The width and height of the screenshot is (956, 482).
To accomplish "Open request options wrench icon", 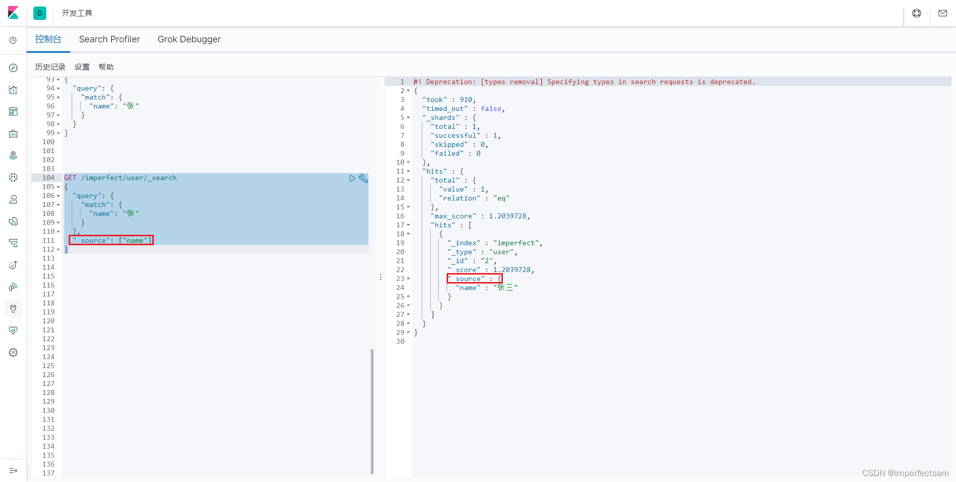I will point(363,178).
